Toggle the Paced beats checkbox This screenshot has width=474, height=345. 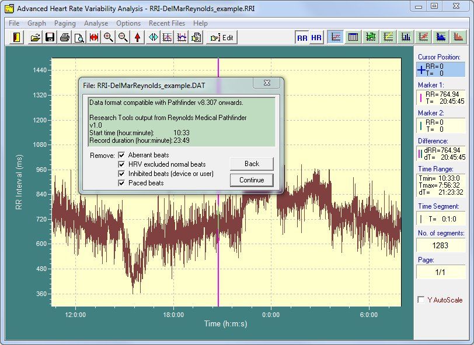tap(121, 183)
